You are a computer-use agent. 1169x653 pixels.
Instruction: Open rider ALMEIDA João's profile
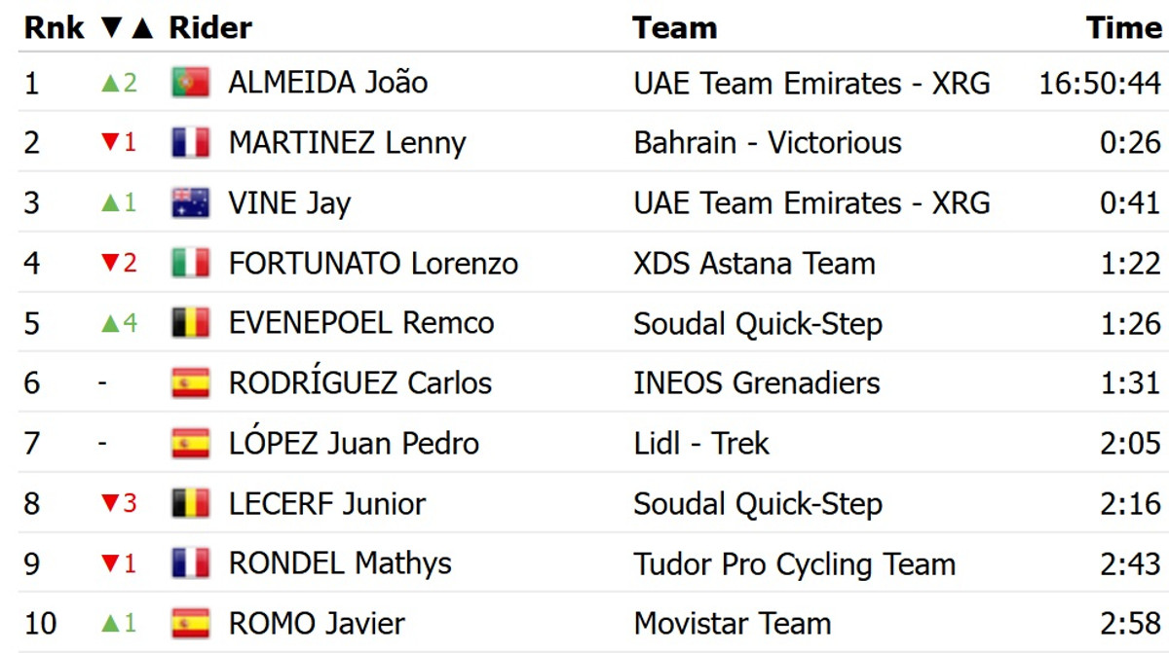328,83
